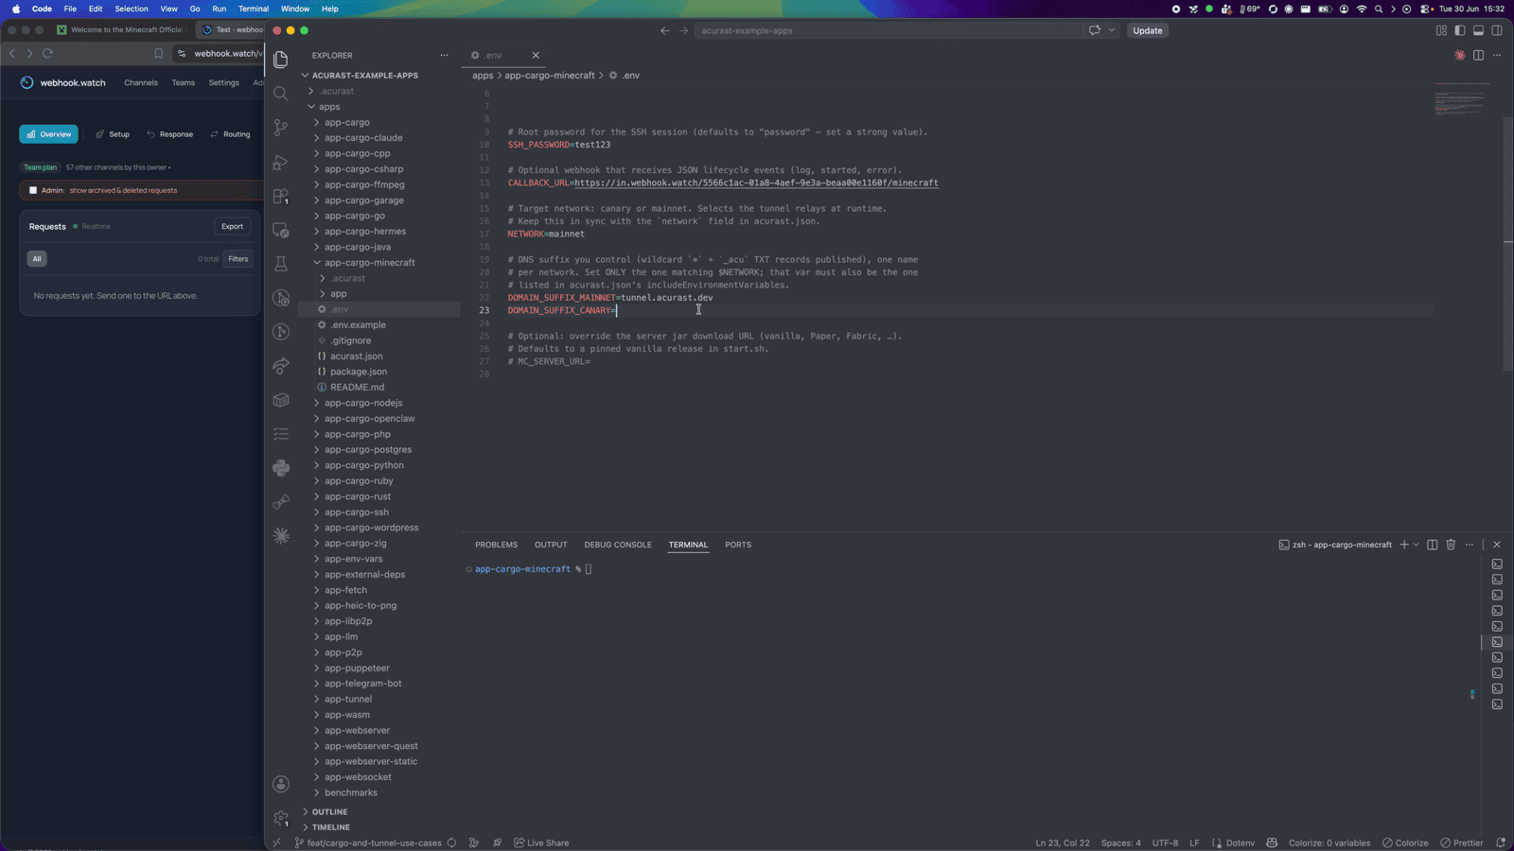Click Export button in Requests panel
This screenshot has width=1514, height=851.
click(x=232, y=227)
